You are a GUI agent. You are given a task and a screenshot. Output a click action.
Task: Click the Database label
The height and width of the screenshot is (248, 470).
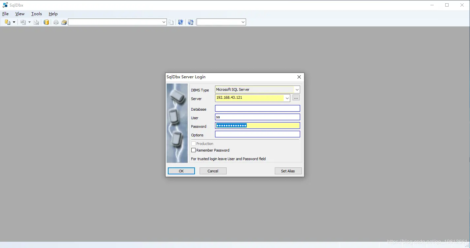tap(199, 109)
